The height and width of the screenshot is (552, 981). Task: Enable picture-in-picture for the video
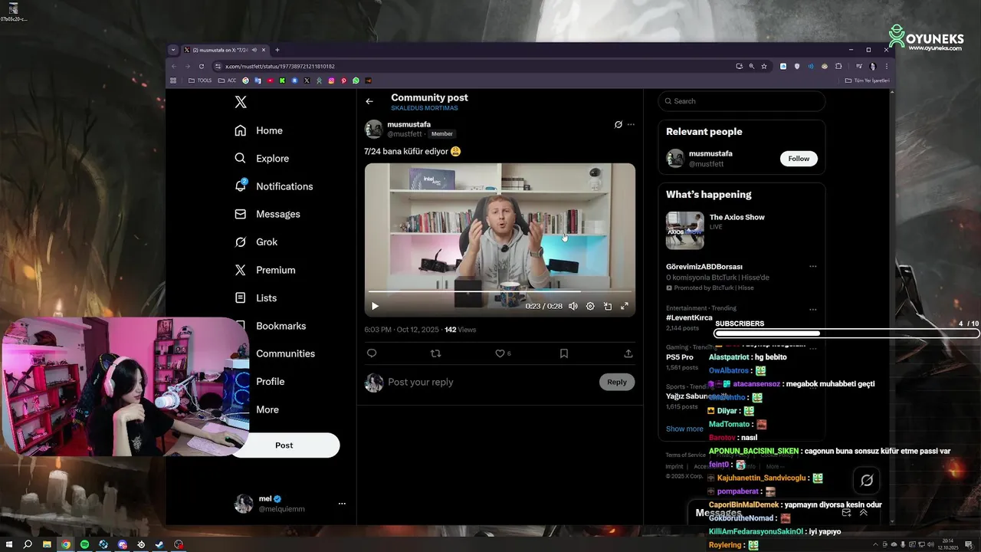607,306
